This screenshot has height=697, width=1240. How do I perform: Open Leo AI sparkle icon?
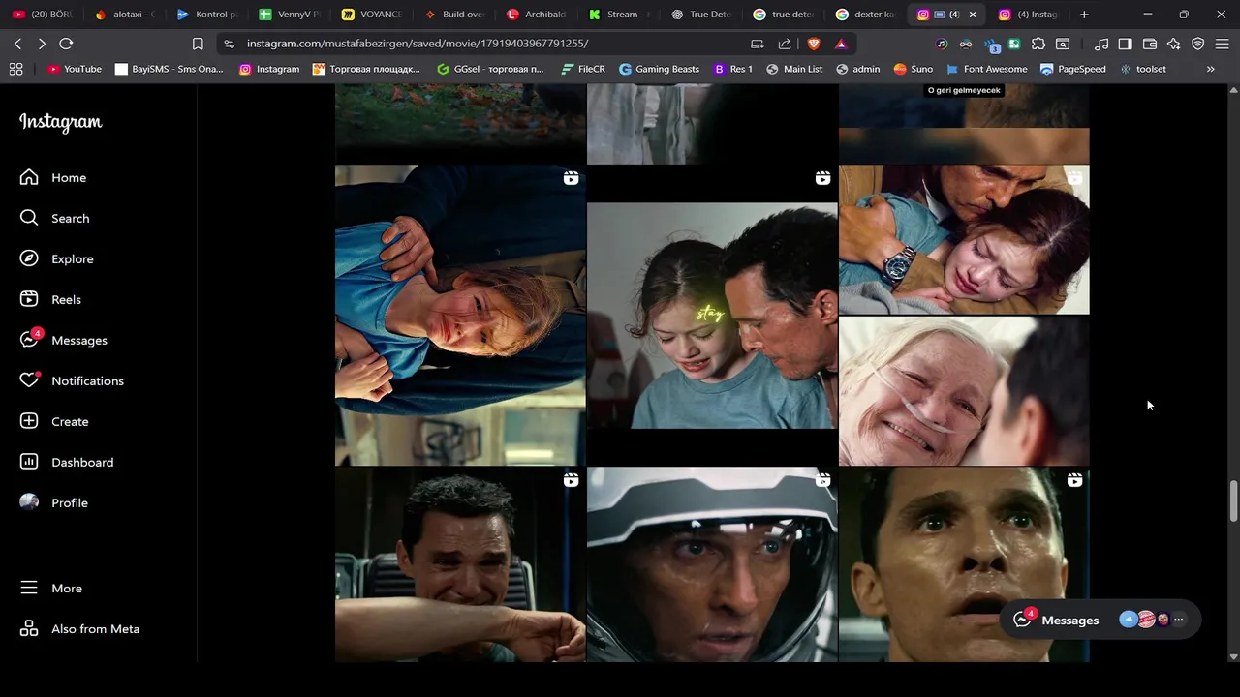pos(1174,44)
